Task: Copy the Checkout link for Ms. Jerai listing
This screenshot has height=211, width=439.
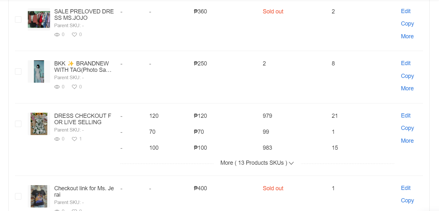Action: point(407,200)
